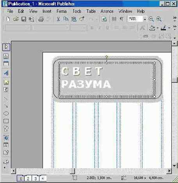The height and width of the screenshot is (183, 178).
Task: Go to page 2 in page navigator
Action: coord(28,178)
